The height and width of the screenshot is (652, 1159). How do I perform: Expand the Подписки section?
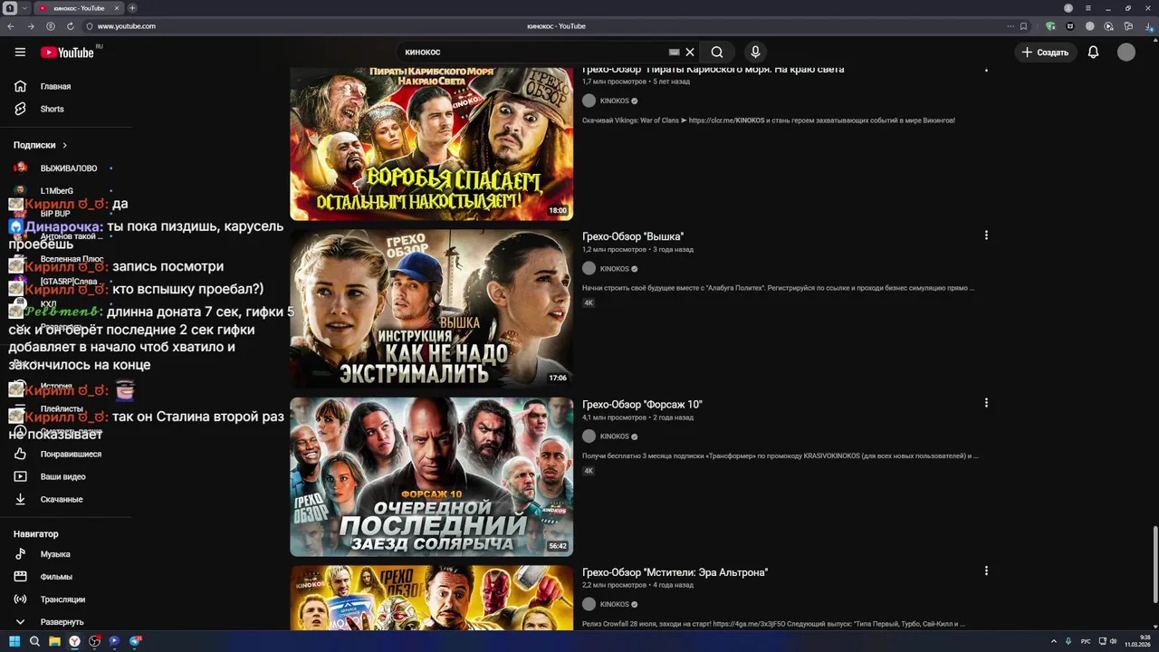tap(41, 145)
